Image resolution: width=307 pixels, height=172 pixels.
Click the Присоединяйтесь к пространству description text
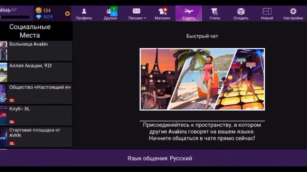[x=202, y=132]
